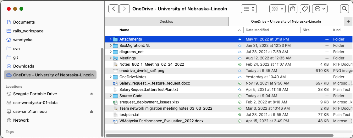Open the Search magnifier icon

click(x=345, y=9)
